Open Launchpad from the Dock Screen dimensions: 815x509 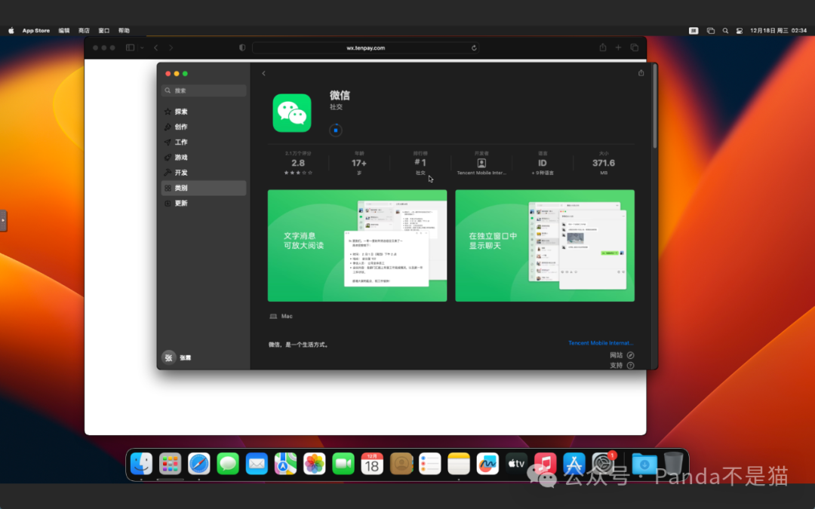point(170,464)
